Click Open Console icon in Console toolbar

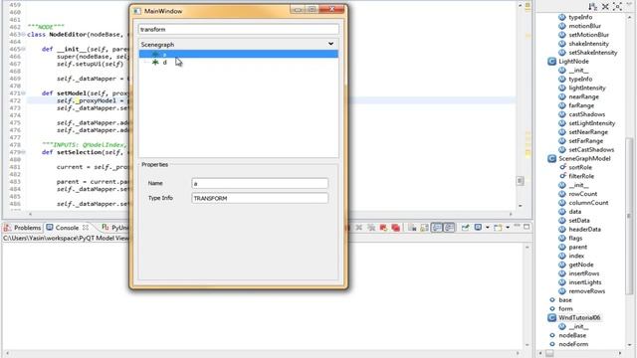tap(498, 228)
